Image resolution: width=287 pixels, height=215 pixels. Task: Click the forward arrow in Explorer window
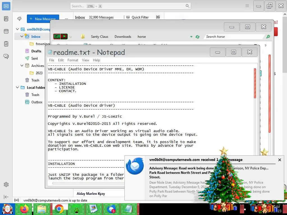[x=64, y=36]
